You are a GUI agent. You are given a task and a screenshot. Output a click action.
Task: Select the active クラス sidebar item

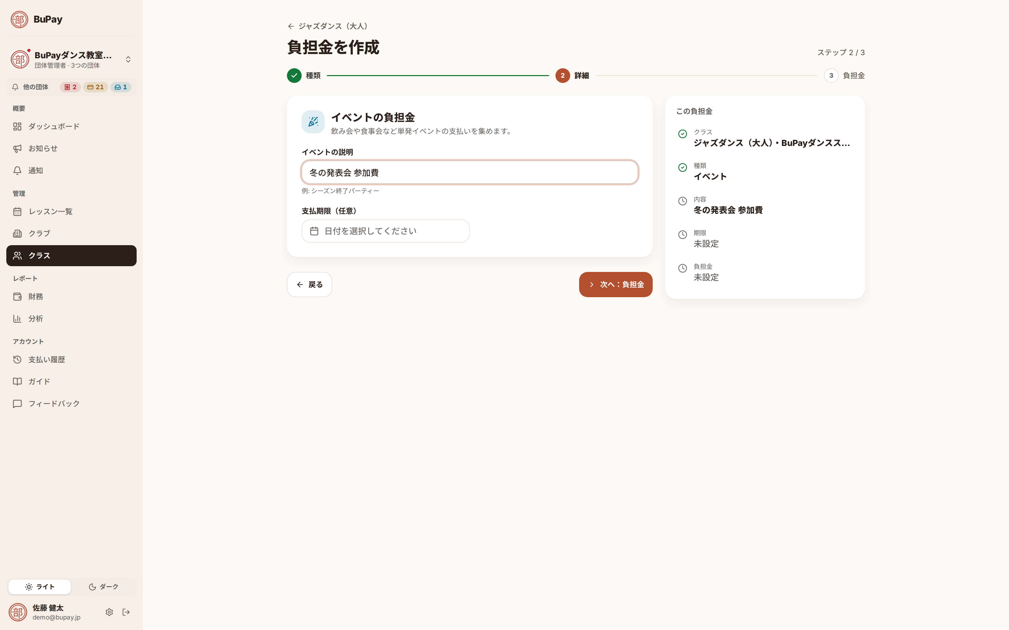click(71, 255)
